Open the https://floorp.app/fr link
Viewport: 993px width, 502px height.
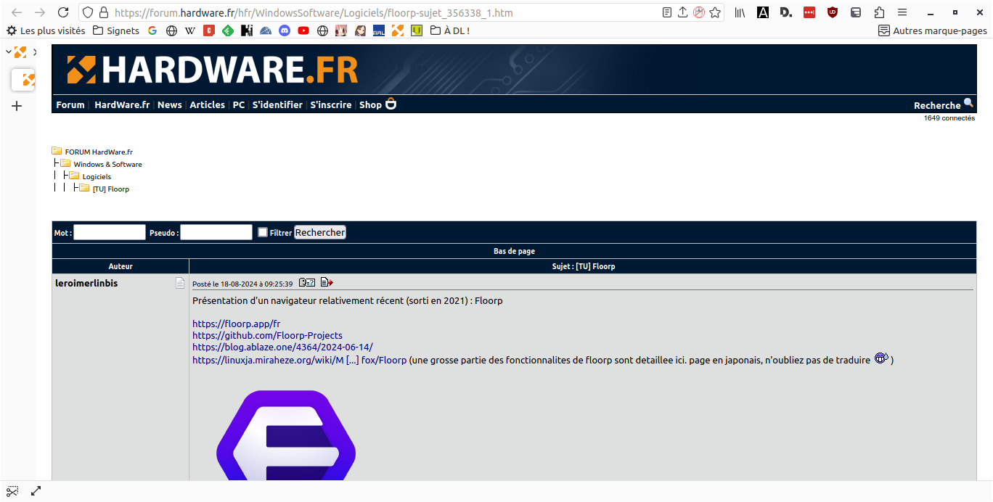point(236,324)
